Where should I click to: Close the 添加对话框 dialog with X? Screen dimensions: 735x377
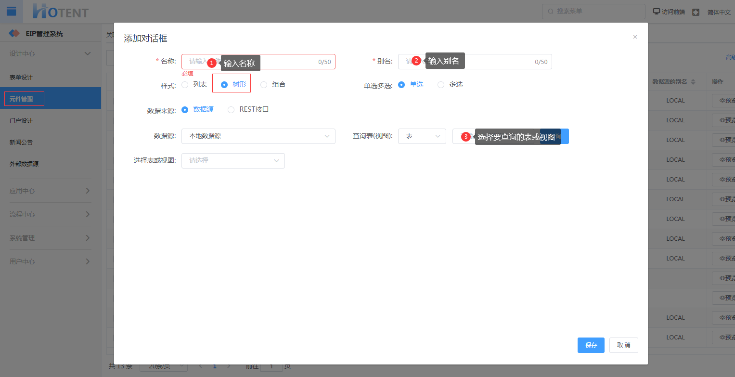point(635,37)
